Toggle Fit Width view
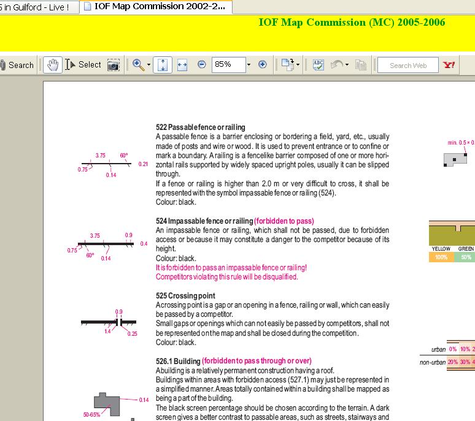The image size is (475, 421). point(182,65)
